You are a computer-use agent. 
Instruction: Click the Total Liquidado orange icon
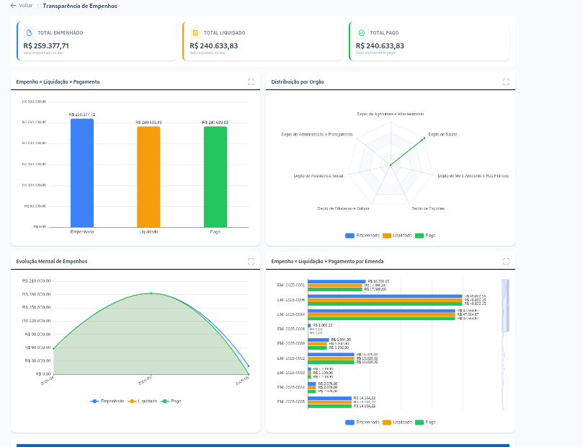(195, 32)
